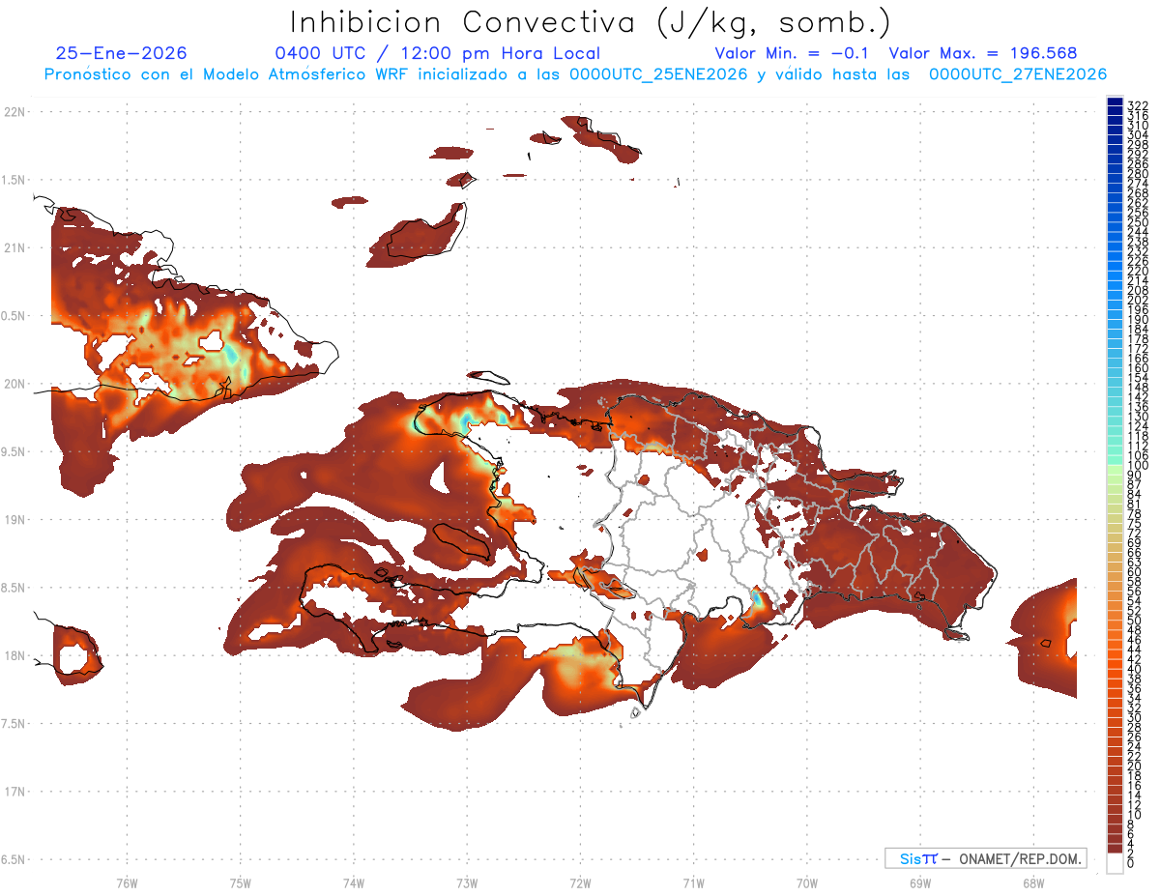Screen dimensions: 1160x896
Task: Click the "8.5N" latitude label
Action: pyautogui.click(x=14, y=588)
